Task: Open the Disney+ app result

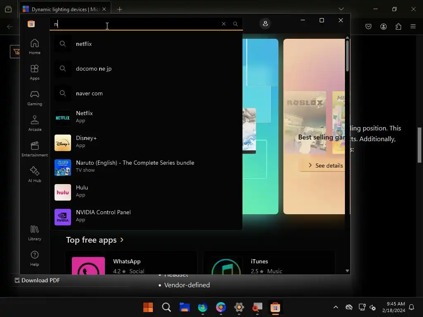Action: [x=146, y=142]
